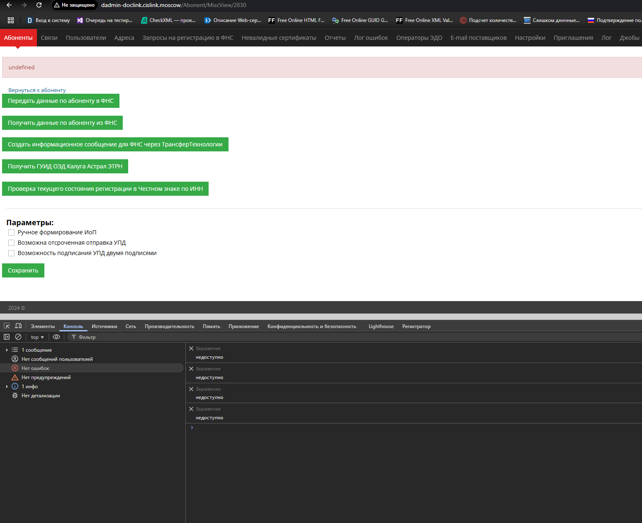Open 'E-mail поставщиков' menu item

coord(479,38)
